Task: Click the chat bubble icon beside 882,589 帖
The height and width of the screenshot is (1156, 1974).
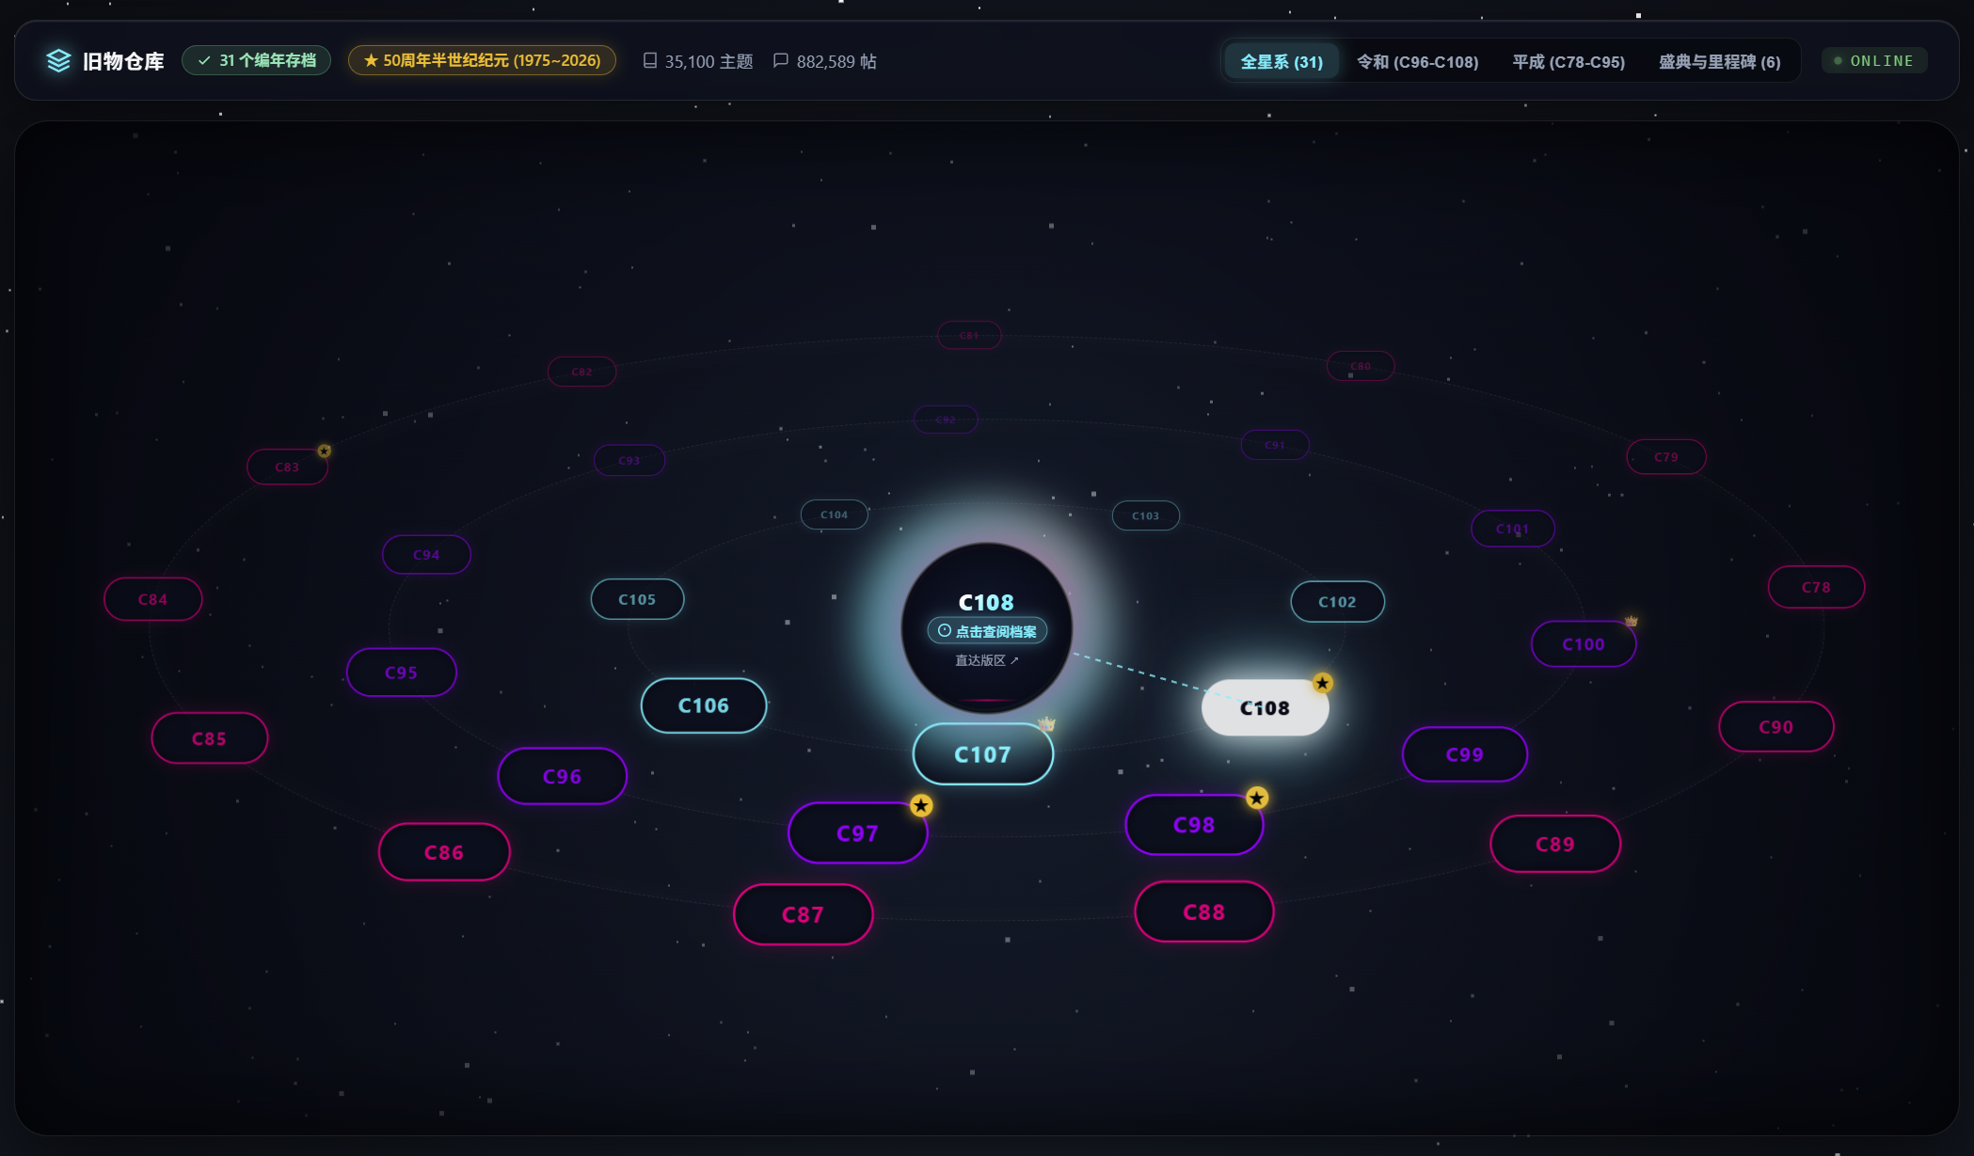Action: (780, 60)
